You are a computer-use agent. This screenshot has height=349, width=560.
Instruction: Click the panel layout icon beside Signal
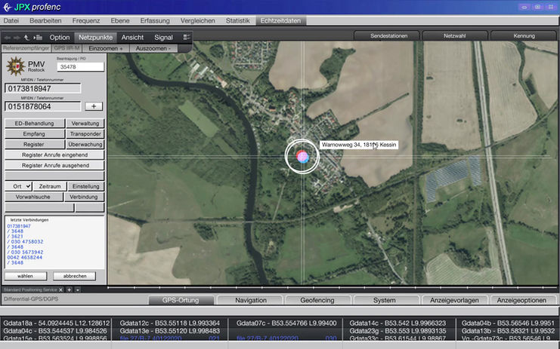187,37
